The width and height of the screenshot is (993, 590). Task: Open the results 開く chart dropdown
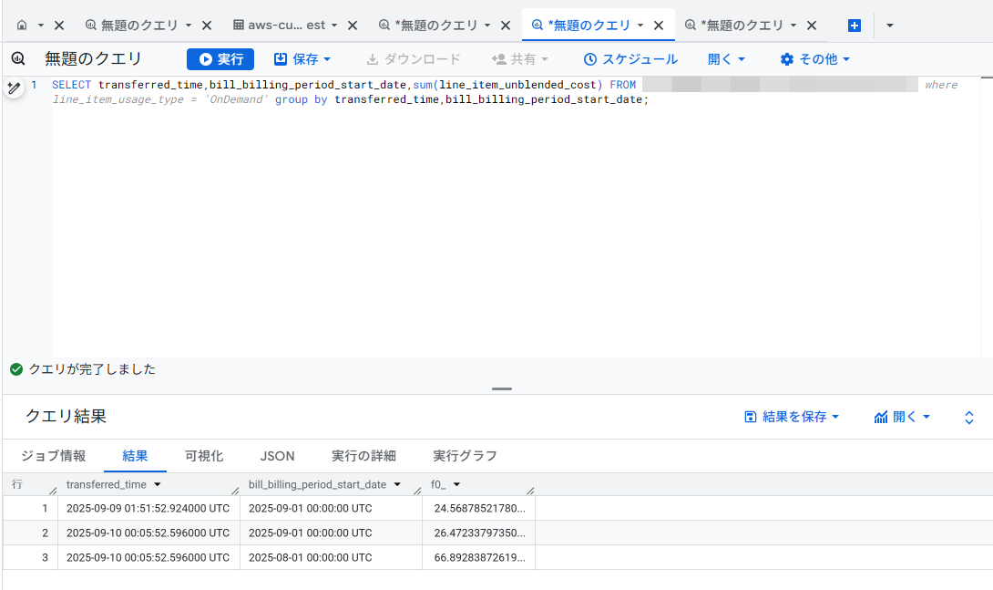[902, 417]
